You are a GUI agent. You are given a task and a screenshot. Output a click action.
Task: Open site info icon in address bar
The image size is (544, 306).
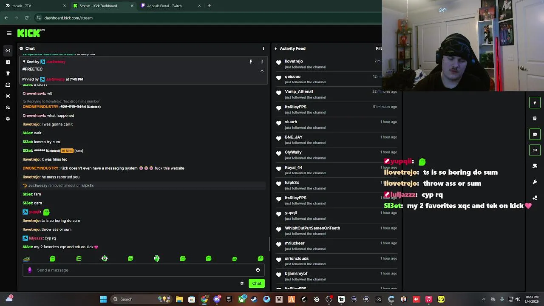tap(39, 18)
